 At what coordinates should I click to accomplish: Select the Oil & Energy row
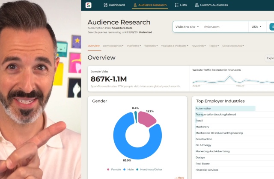[x=234, y=145]
